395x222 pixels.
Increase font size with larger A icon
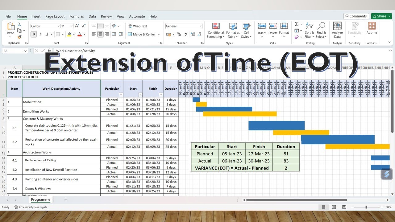[x=77, y=26]
